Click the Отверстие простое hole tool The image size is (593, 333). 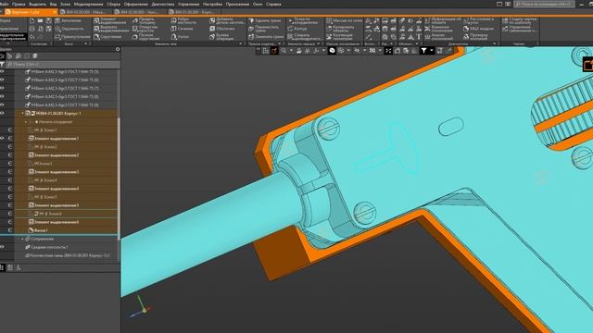[145, 29]
